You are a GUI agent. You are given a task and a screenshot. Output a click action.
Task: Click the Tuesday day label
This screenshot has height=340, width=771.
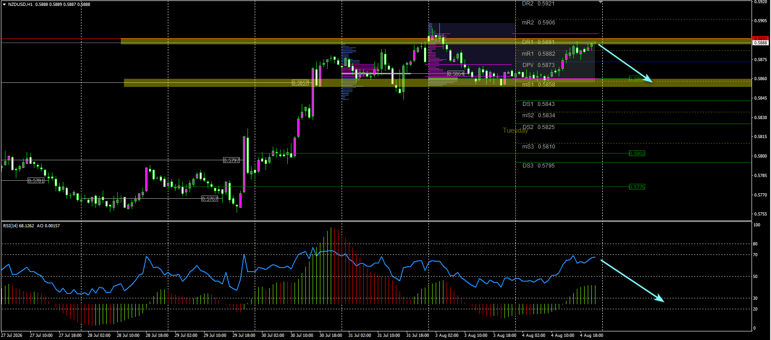coord(515,130)
